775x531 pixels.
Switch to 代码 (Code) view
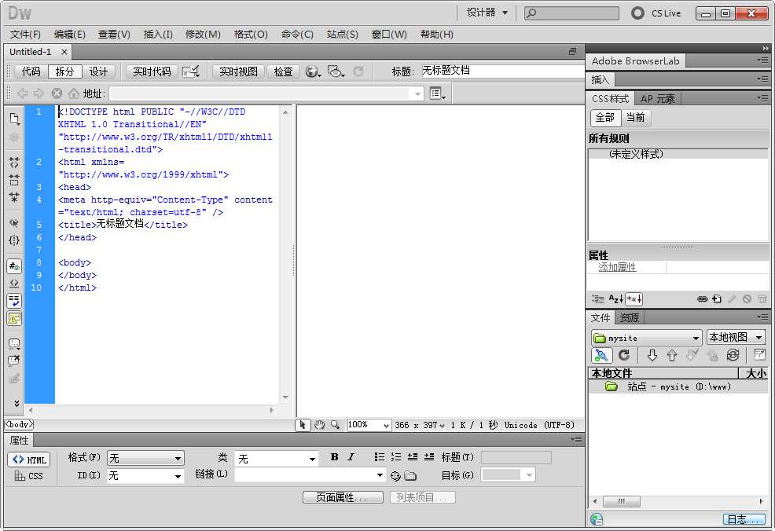31,71
